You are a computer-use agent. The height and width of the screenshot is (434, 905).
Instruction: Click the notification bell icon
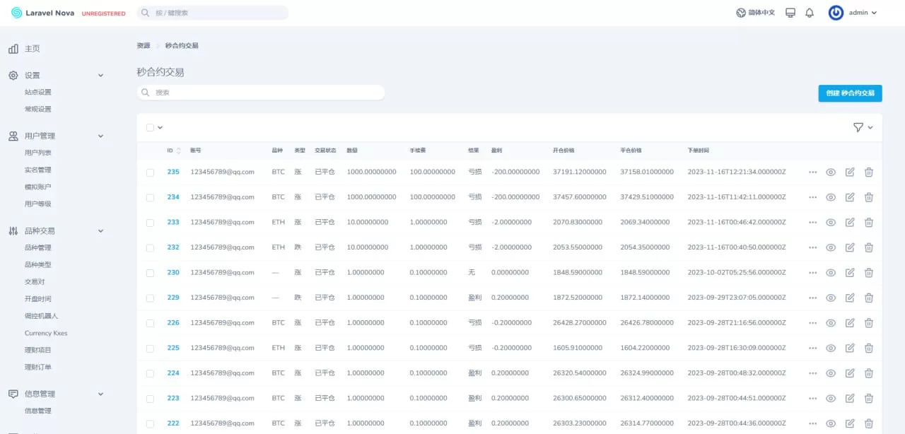(810, 13)
